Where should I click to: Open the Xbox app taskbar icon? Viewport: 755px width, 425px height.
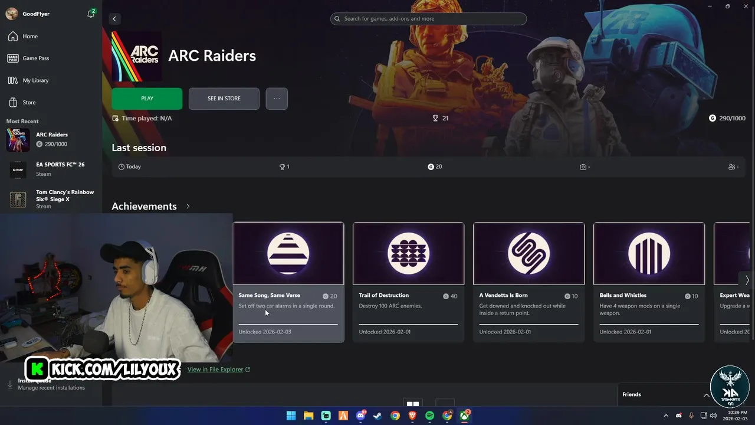465,416
